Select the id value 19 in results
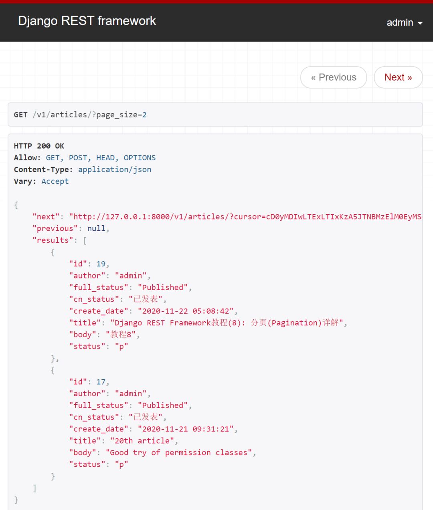Image resolution: width=433 pixels, height=510 pixels. 101,264
